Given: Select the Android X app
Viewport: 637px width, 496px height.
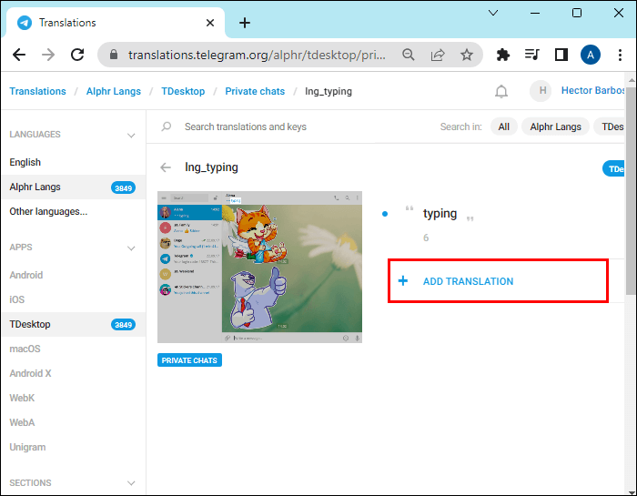Looking at the screenshot, I should 74,373.
